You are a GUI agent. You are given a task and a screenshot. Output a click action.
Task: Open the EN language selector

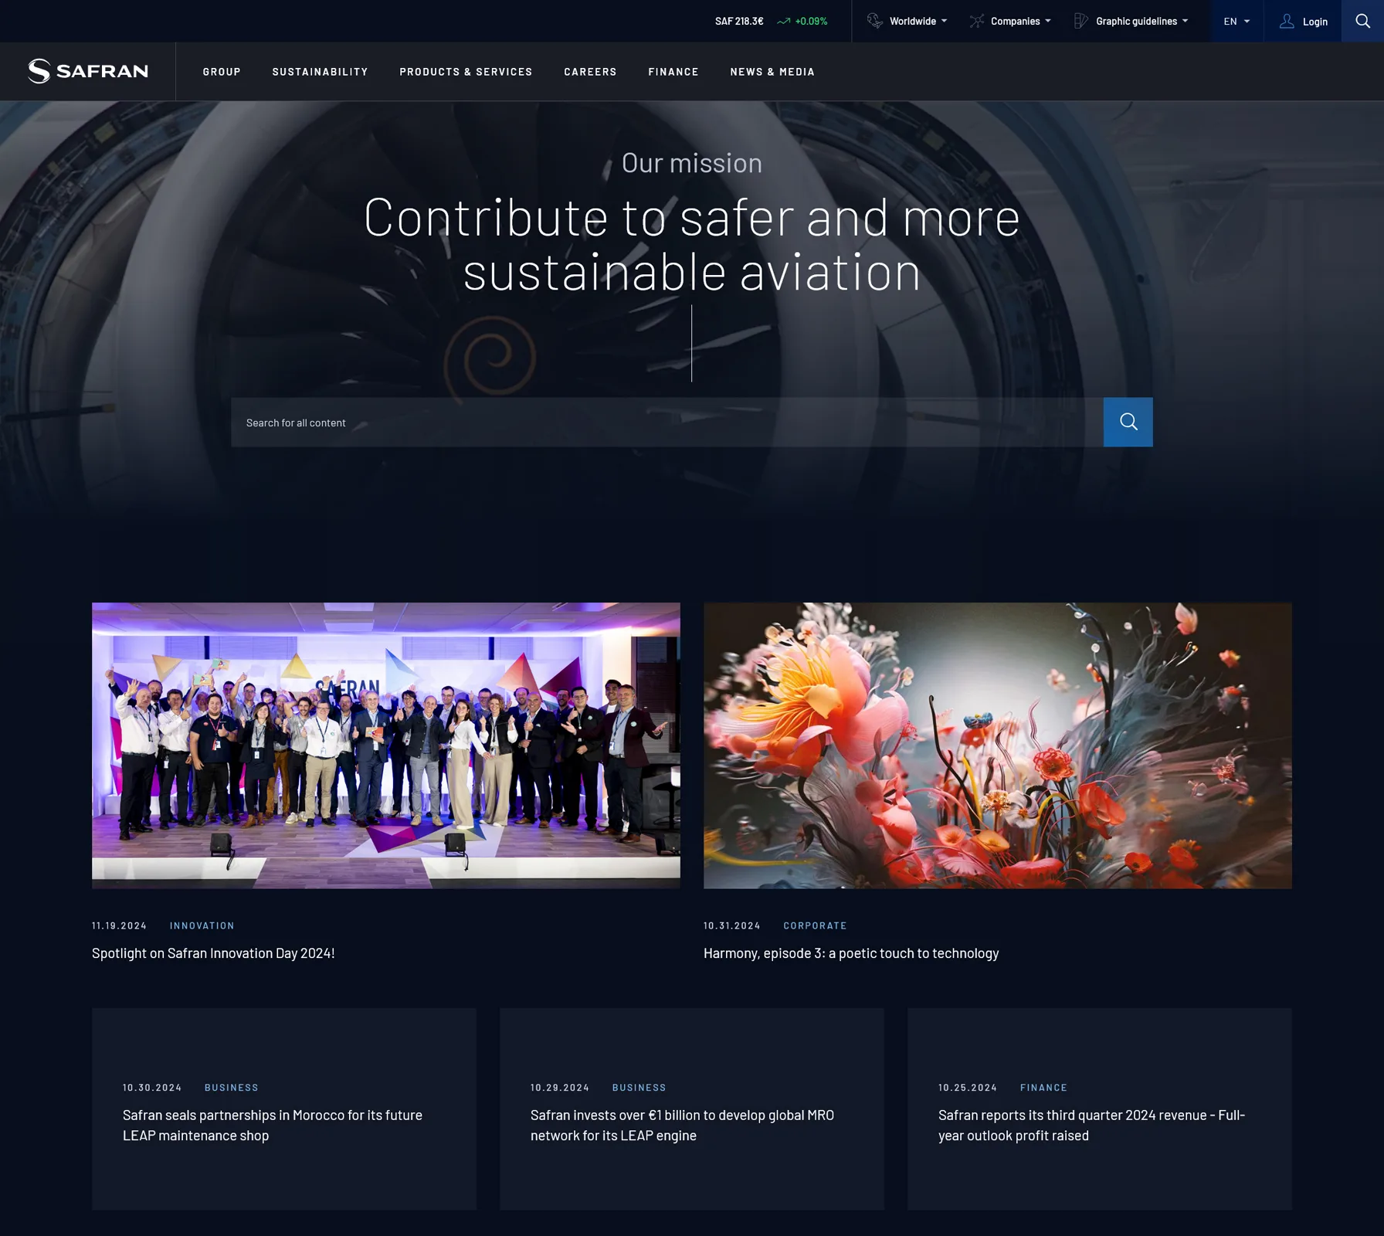(x=1236, y=21)
